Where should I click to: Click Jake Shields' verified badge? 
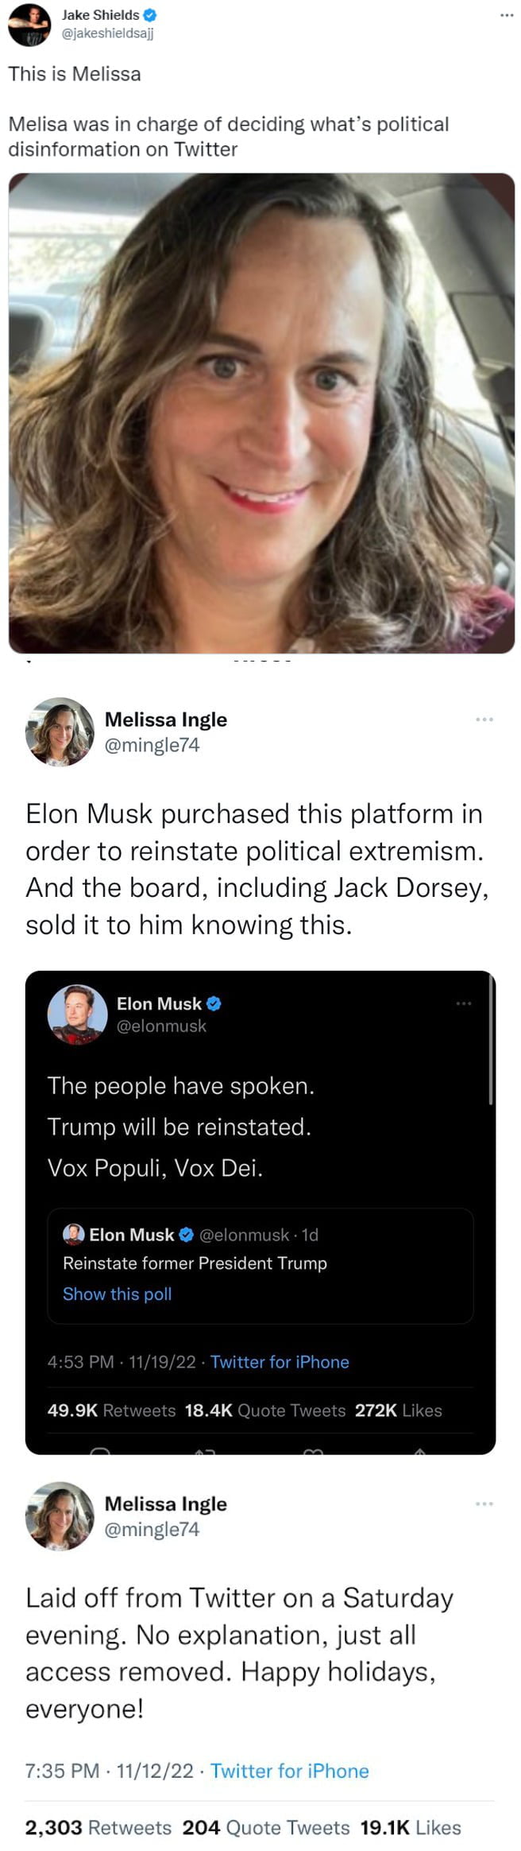click(x=149, y=15)
